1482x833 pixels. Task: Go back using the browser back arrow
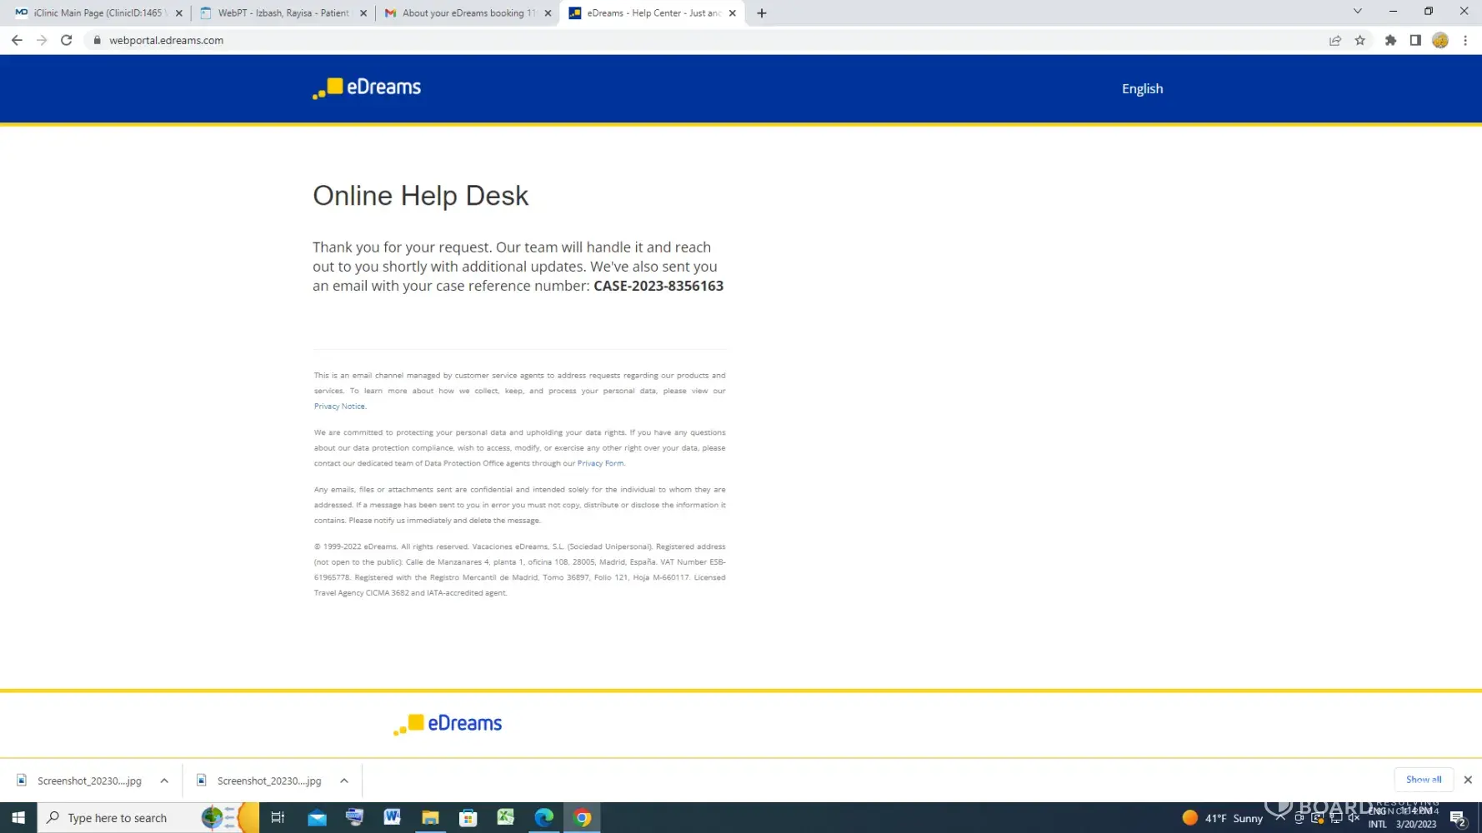coord(17,40)
